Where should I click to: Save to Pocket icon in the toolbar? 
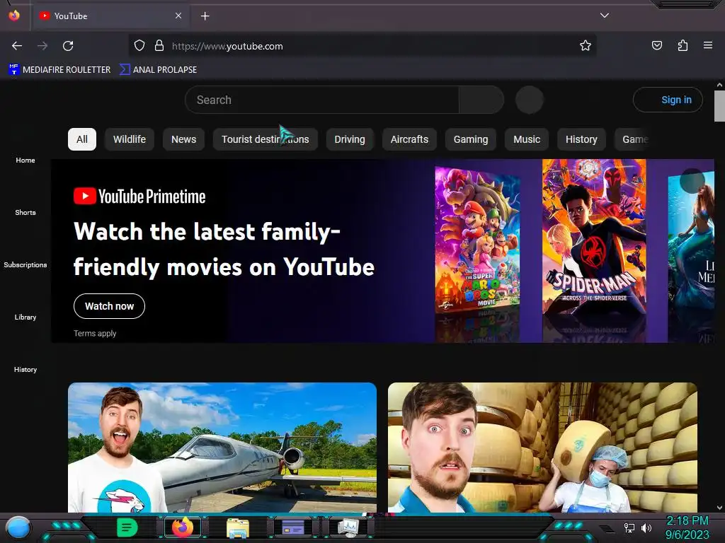point(656,46)
